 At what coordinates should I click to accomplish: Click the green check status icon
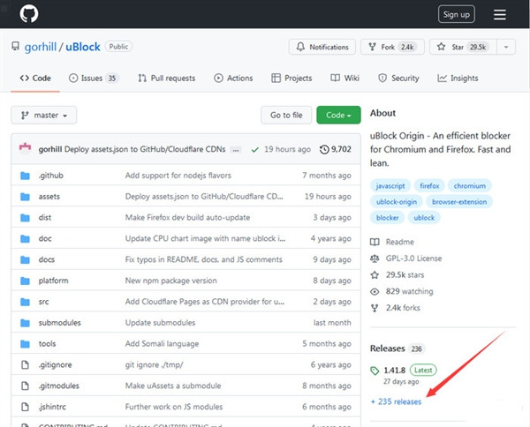pos(254,150)
